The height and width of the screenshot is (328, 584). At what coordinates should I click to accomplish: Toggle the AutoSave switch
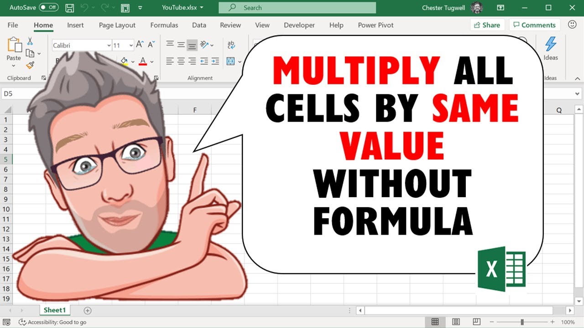coord(49,8)
